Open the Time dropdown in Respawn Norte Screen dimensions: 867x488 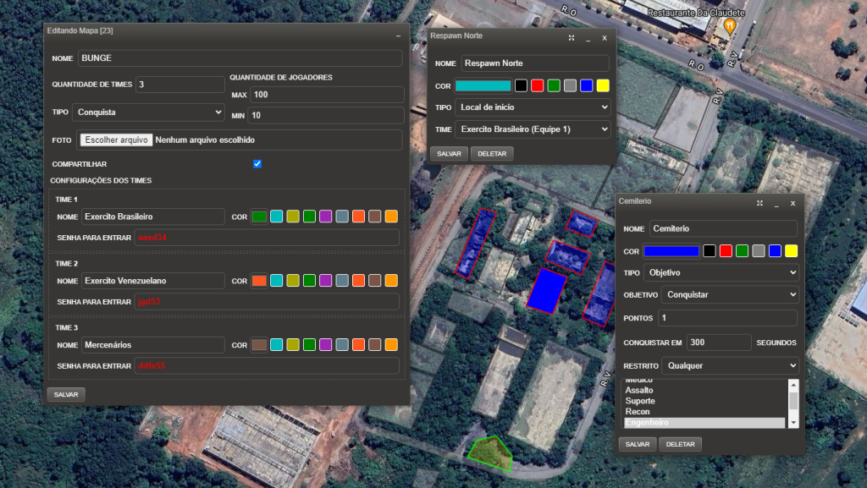pyautogui.click(x=532, y=129)
